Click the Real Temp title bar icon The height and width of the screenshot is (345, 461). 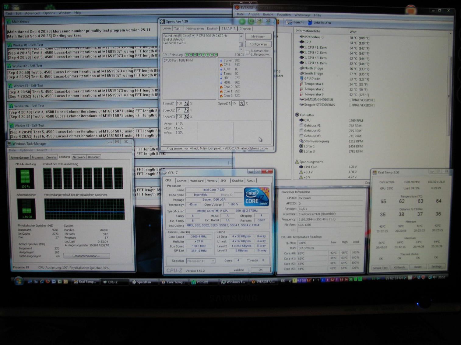coord(375,172)
